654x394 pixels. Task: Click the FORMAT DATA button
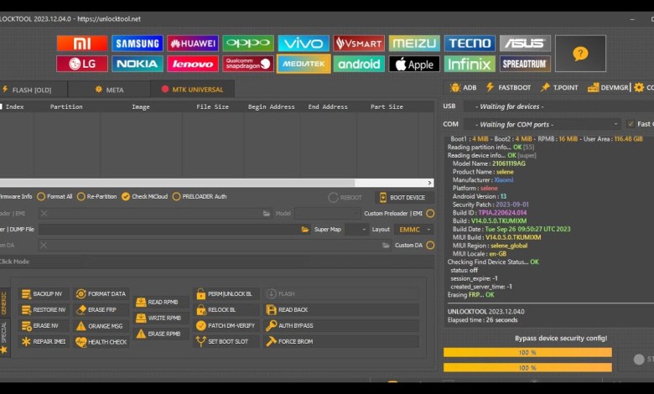pos(101,294)
